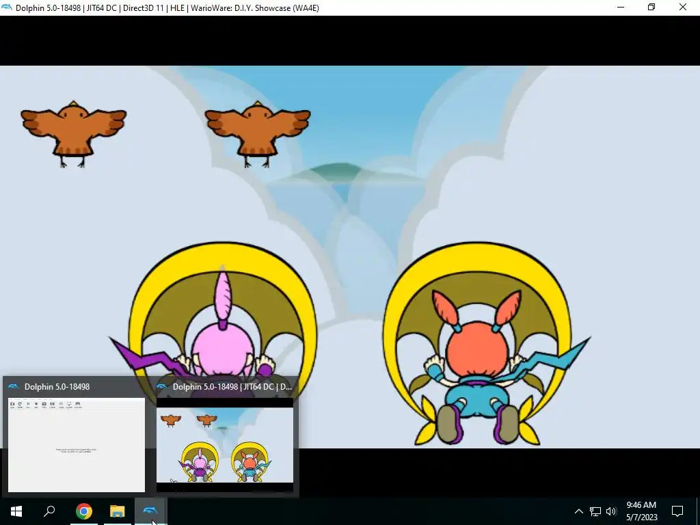The height and width of the screenshot is (525, 700).
Task: Click Show Desktop sliver at taskbar end
Action: [698, 511]
